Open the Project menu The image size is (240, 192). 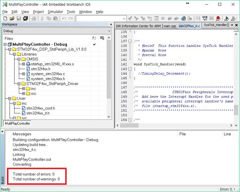pos(38,12)
